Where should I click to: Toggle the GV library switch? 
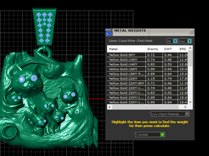(x=172, y=41)
